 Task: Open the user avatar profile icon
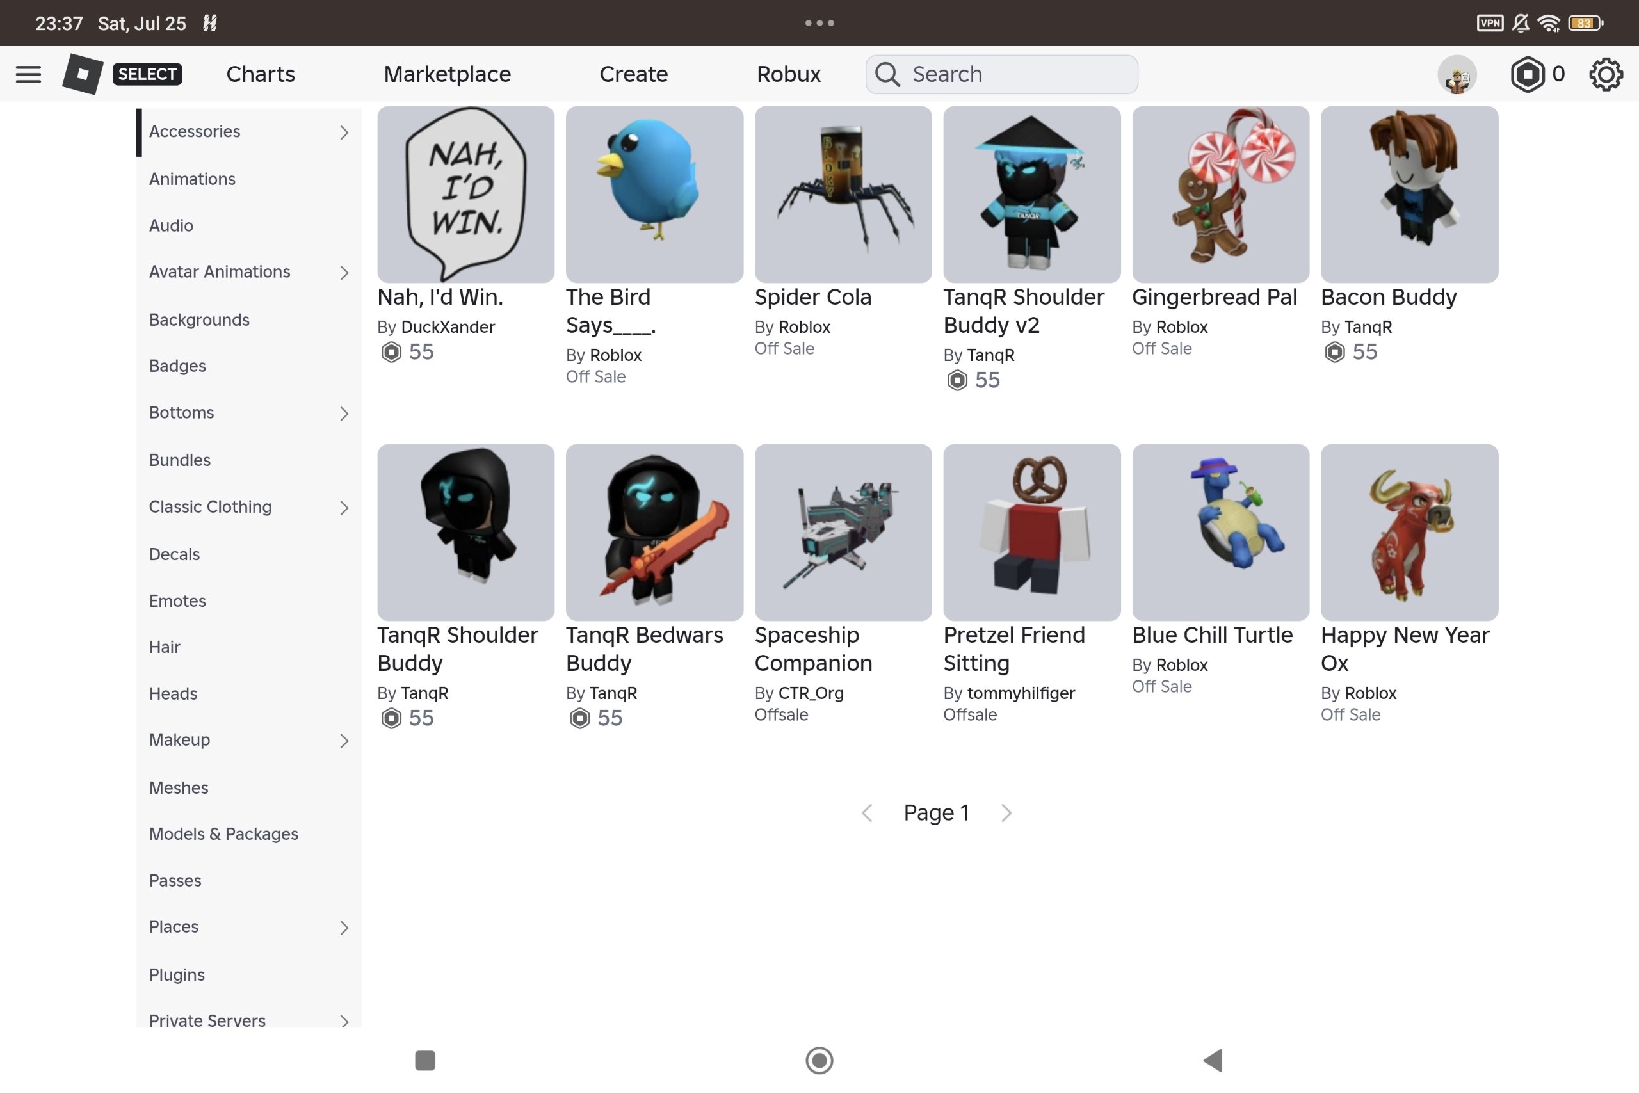(x=1457, y=74)
